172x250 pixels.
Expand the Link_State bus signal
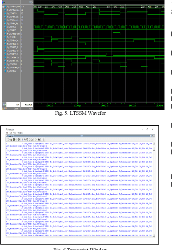pos(3,7)
